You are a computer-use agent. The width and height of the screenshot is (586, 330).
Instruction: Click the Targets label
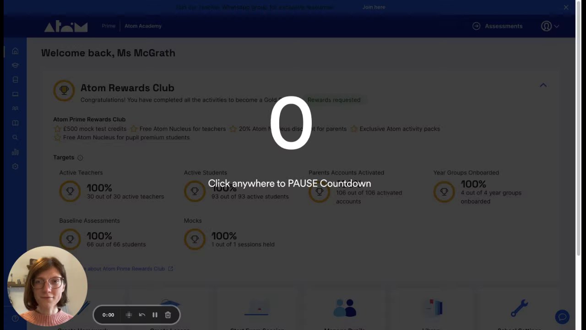click(64, 158)
